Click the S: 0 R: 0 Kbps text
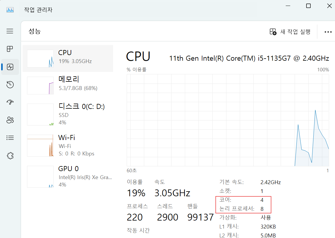Image resolution: width=335 pixels, height=238 pixels. coord(77,154)
